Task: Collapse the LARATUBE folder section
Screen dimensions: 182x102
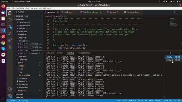Action: (20, 19)
